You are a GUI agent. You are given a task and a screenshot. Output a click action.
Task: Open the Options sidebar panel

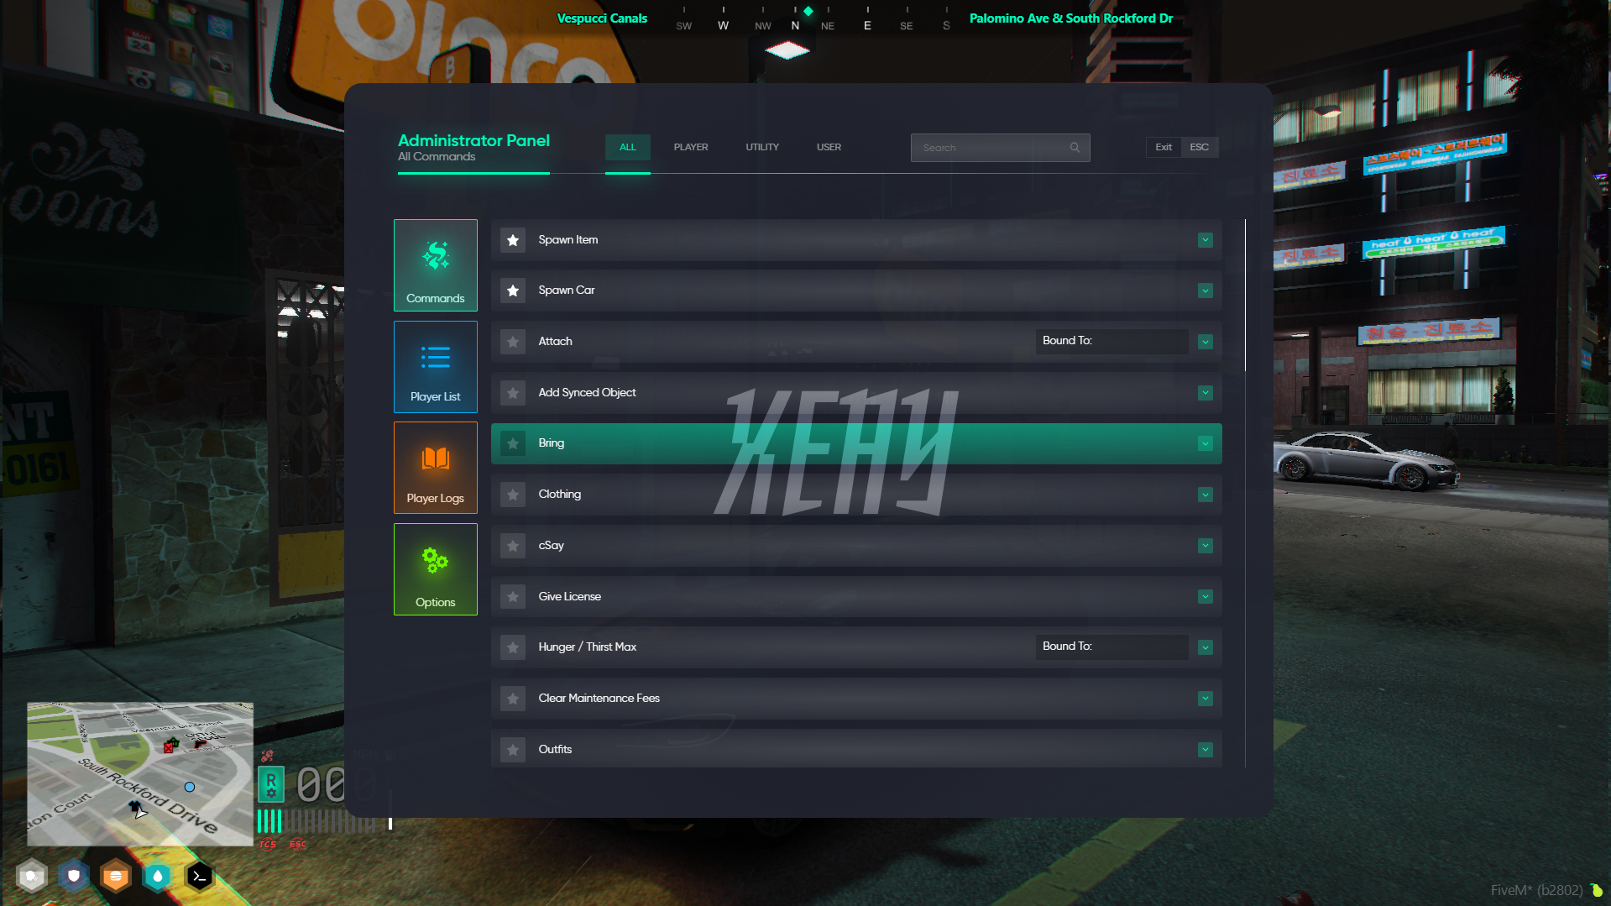(x=435, y=569)
